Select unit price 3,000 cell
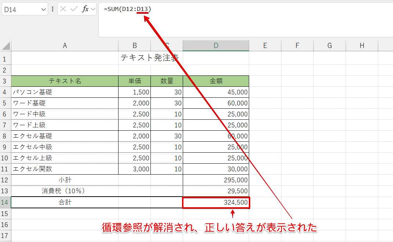 click(135, 169)
